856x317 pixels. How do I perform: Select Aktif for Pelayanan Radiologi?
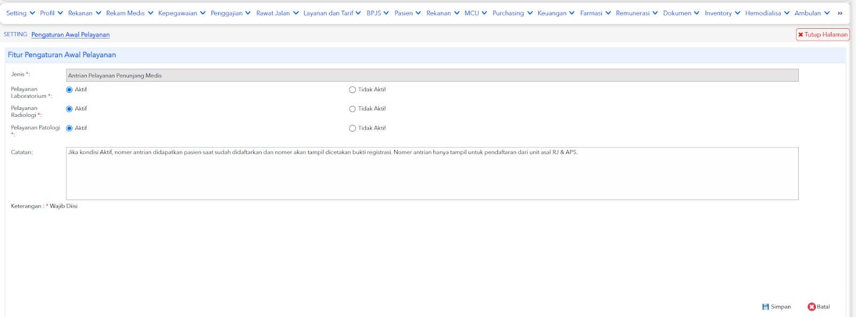(69, 109)
